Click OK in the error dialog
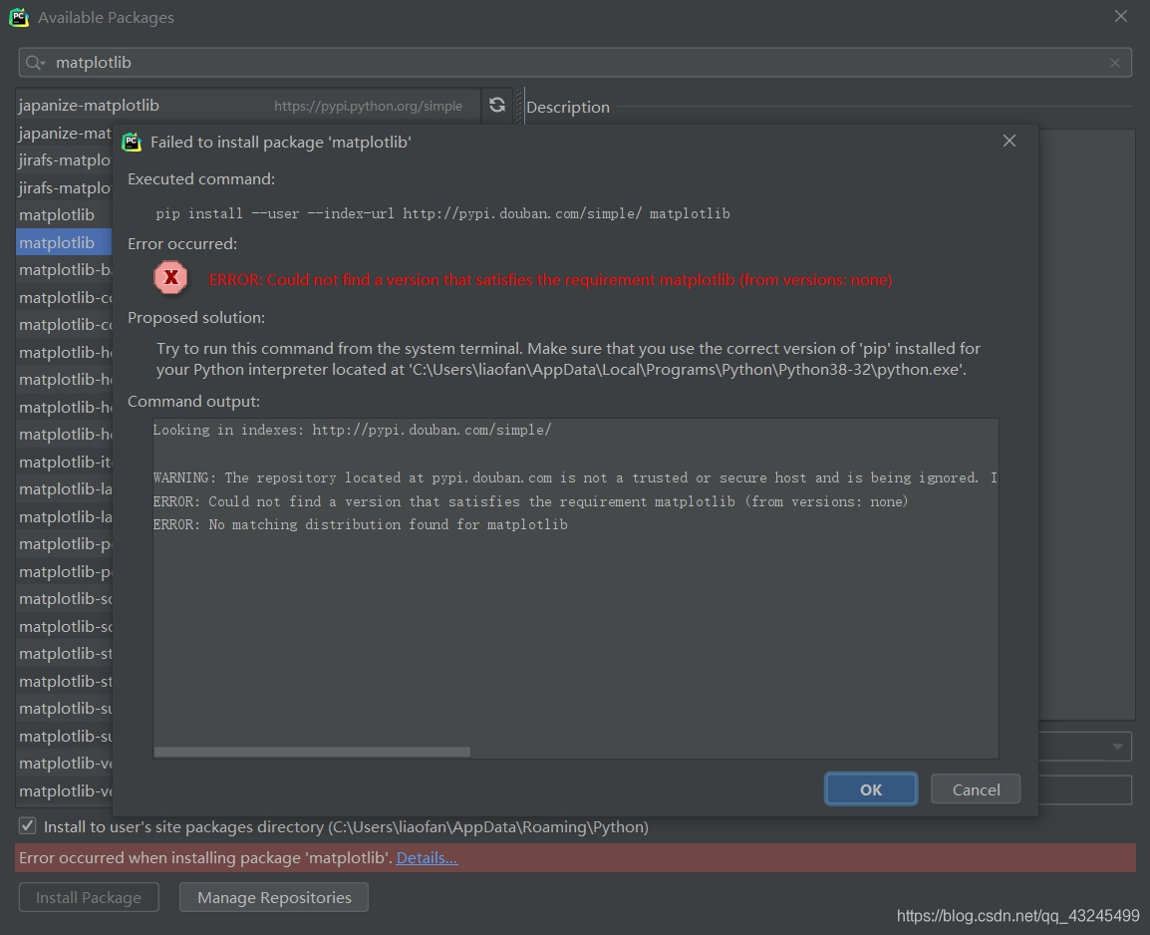The image size is (1150, 935). coord(871,789)
